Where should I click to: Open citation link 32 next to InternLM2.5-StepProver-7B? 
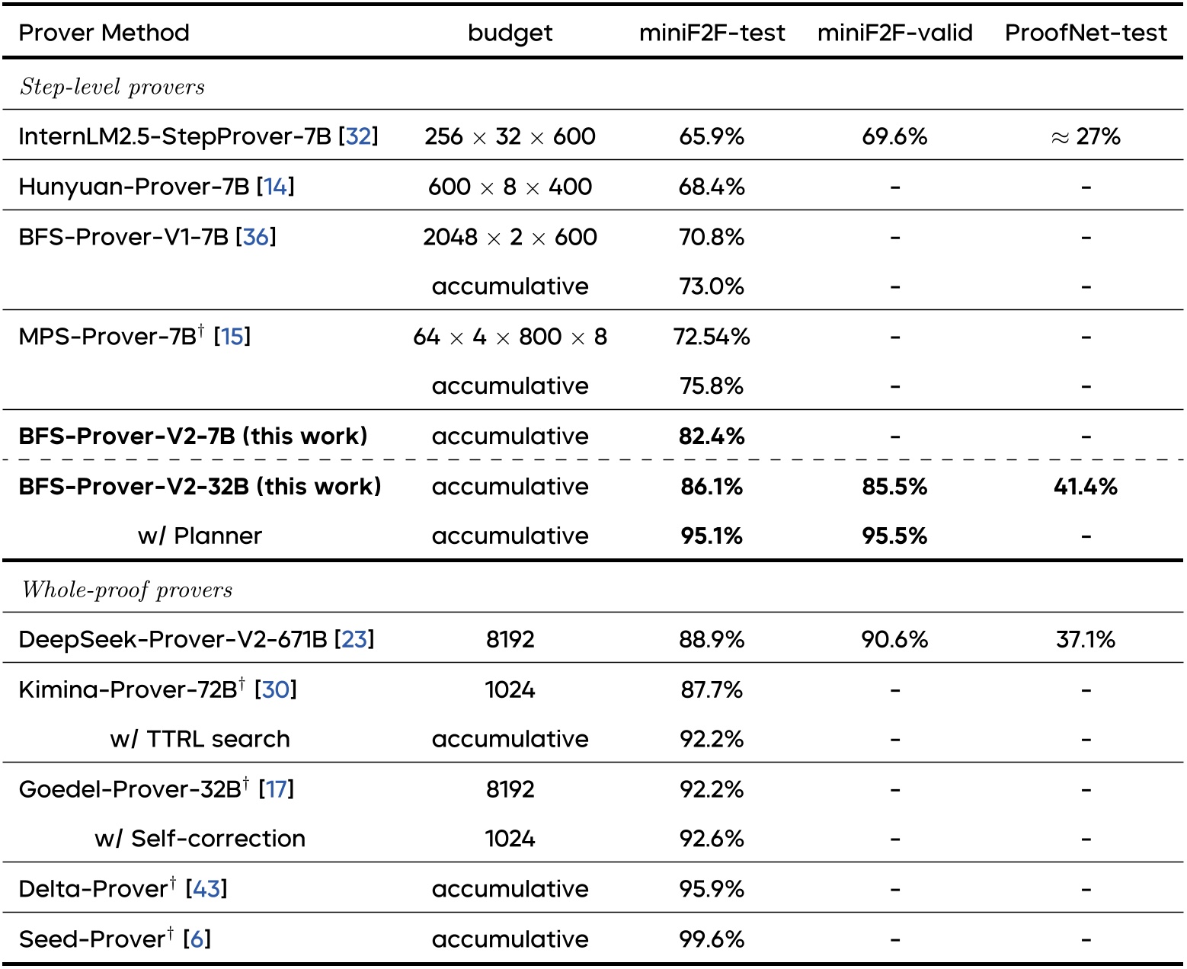[x=359, y=136]
